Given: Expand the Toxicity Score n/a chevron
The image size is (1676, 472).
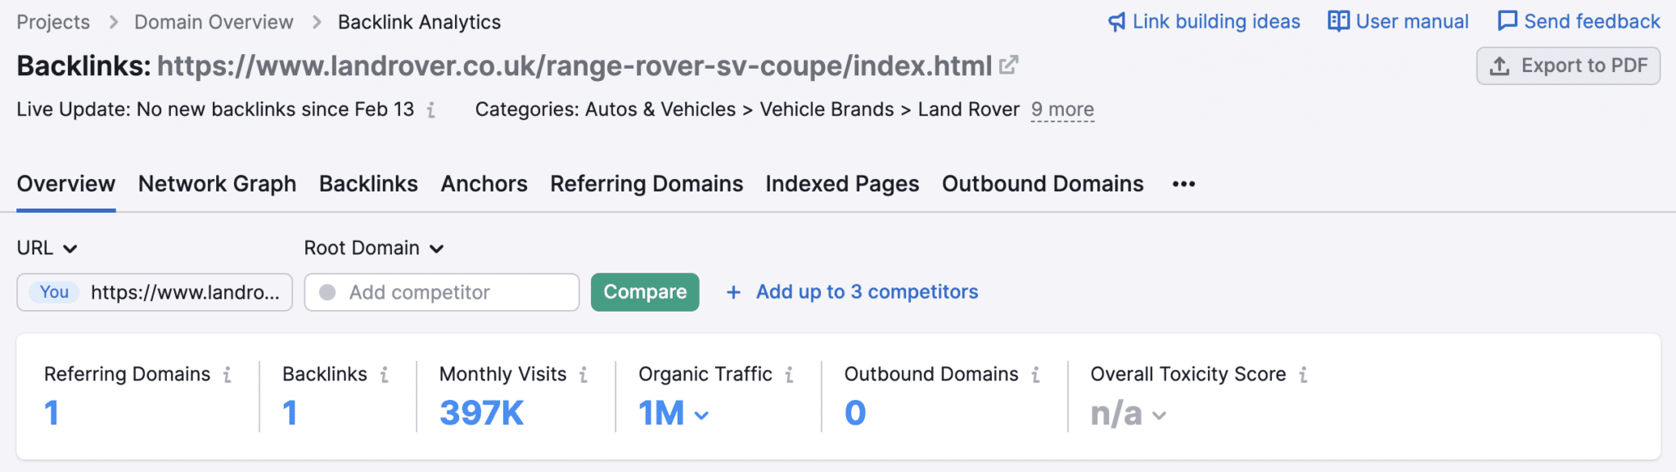Looking at the screenshot, I should click(1159, 416).
